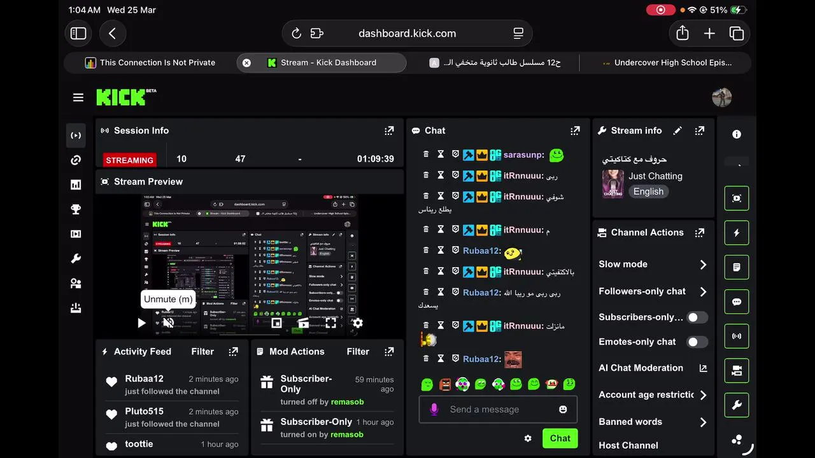
Task: Toggle the broadcast signal widget button
Action: click(x=737, y=336)
